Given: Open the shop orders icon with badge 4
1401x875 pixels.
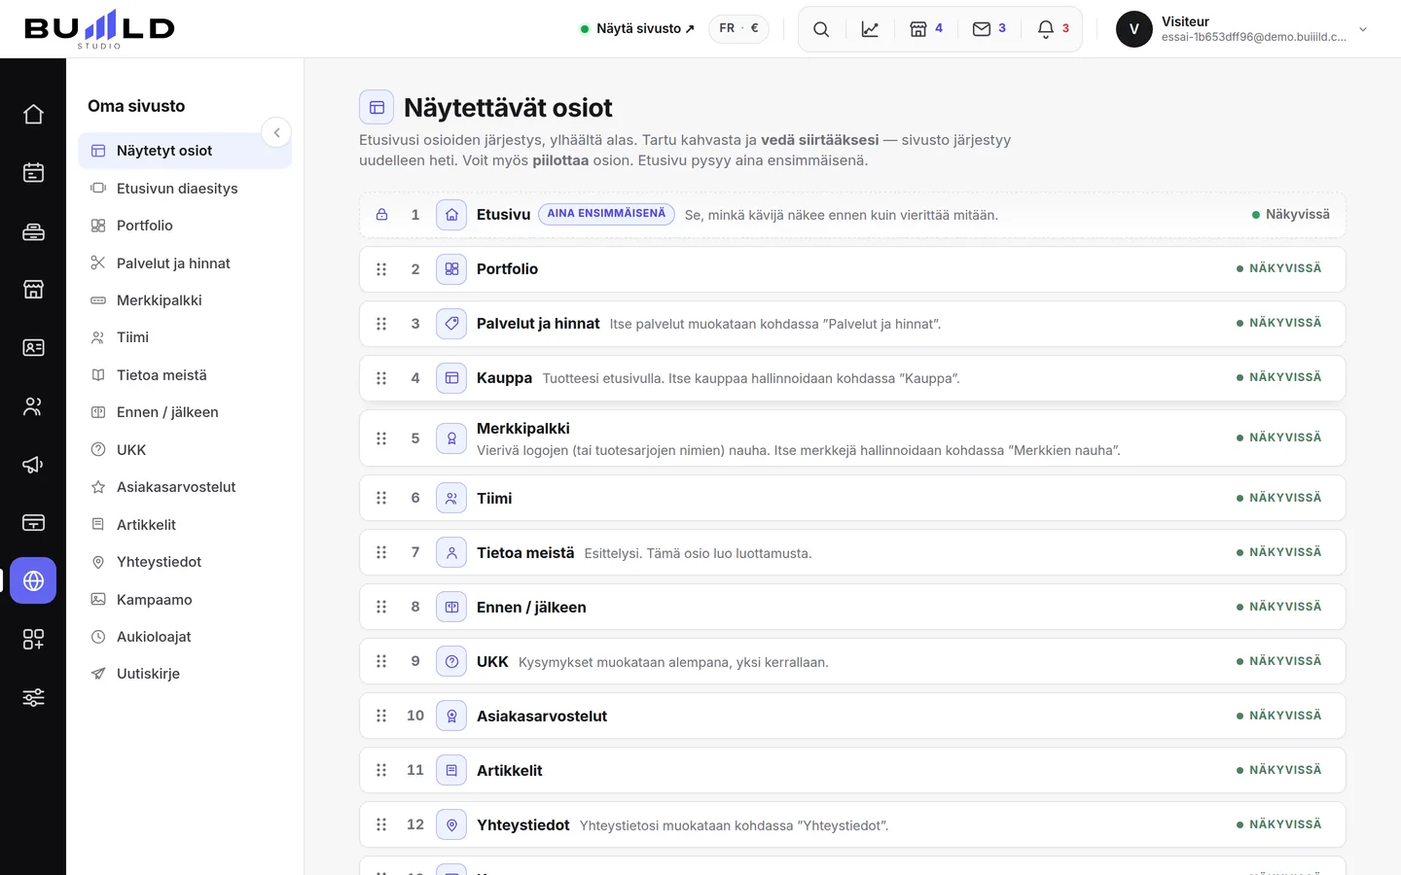Looking at the screenshot, I should tap(926, 29).
